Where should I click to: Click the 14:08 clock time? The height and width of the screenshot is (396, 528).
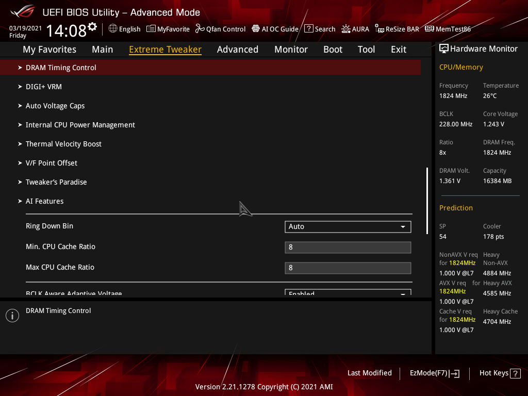pyautogui.click(x=67, y=30)
